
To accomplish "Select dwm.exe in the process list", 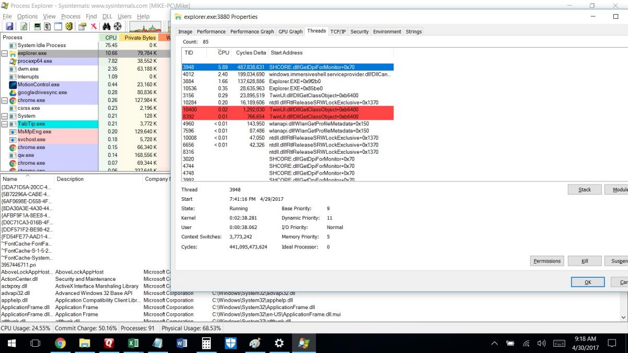I will [x=28, y=69].
